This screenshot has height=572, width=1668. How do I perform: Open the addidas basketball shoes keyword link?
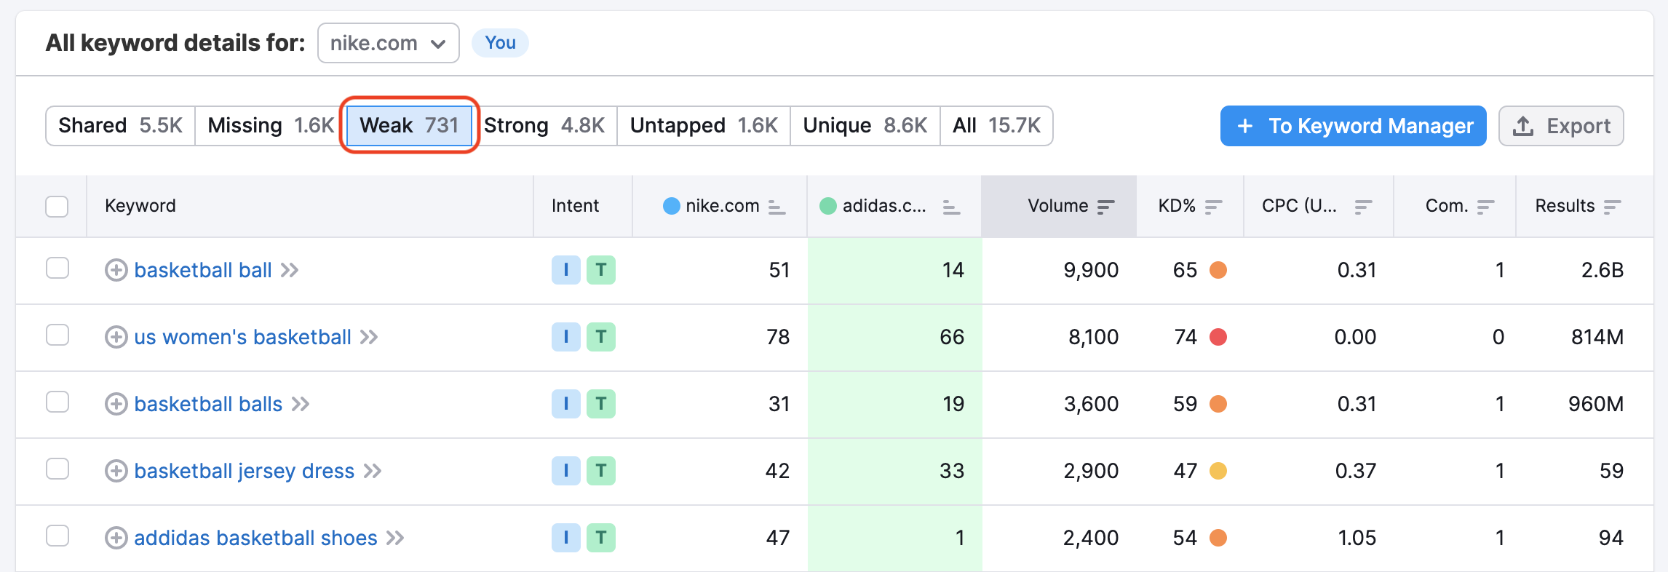[255, 538]
